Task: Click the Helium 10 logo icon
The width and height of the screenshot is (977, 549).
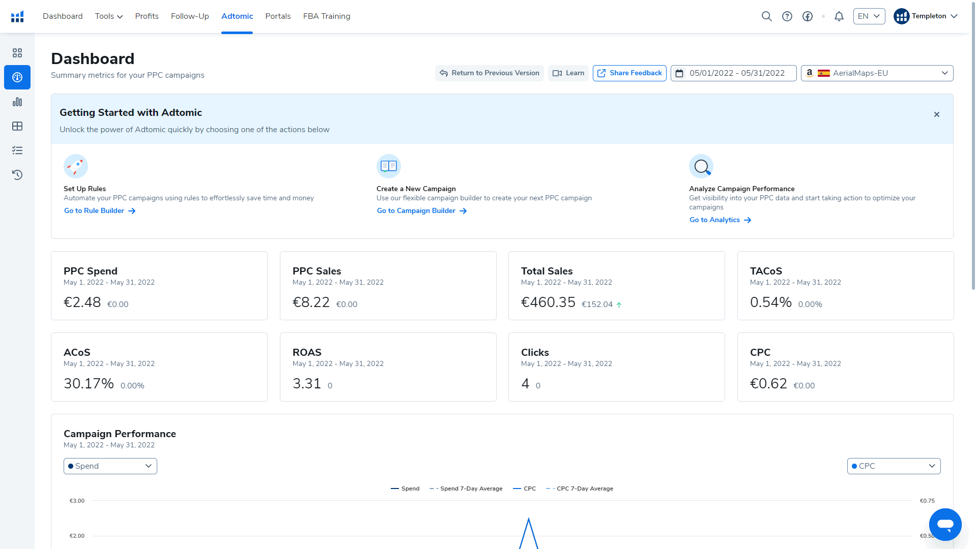Action: click(x=17, y=16)
